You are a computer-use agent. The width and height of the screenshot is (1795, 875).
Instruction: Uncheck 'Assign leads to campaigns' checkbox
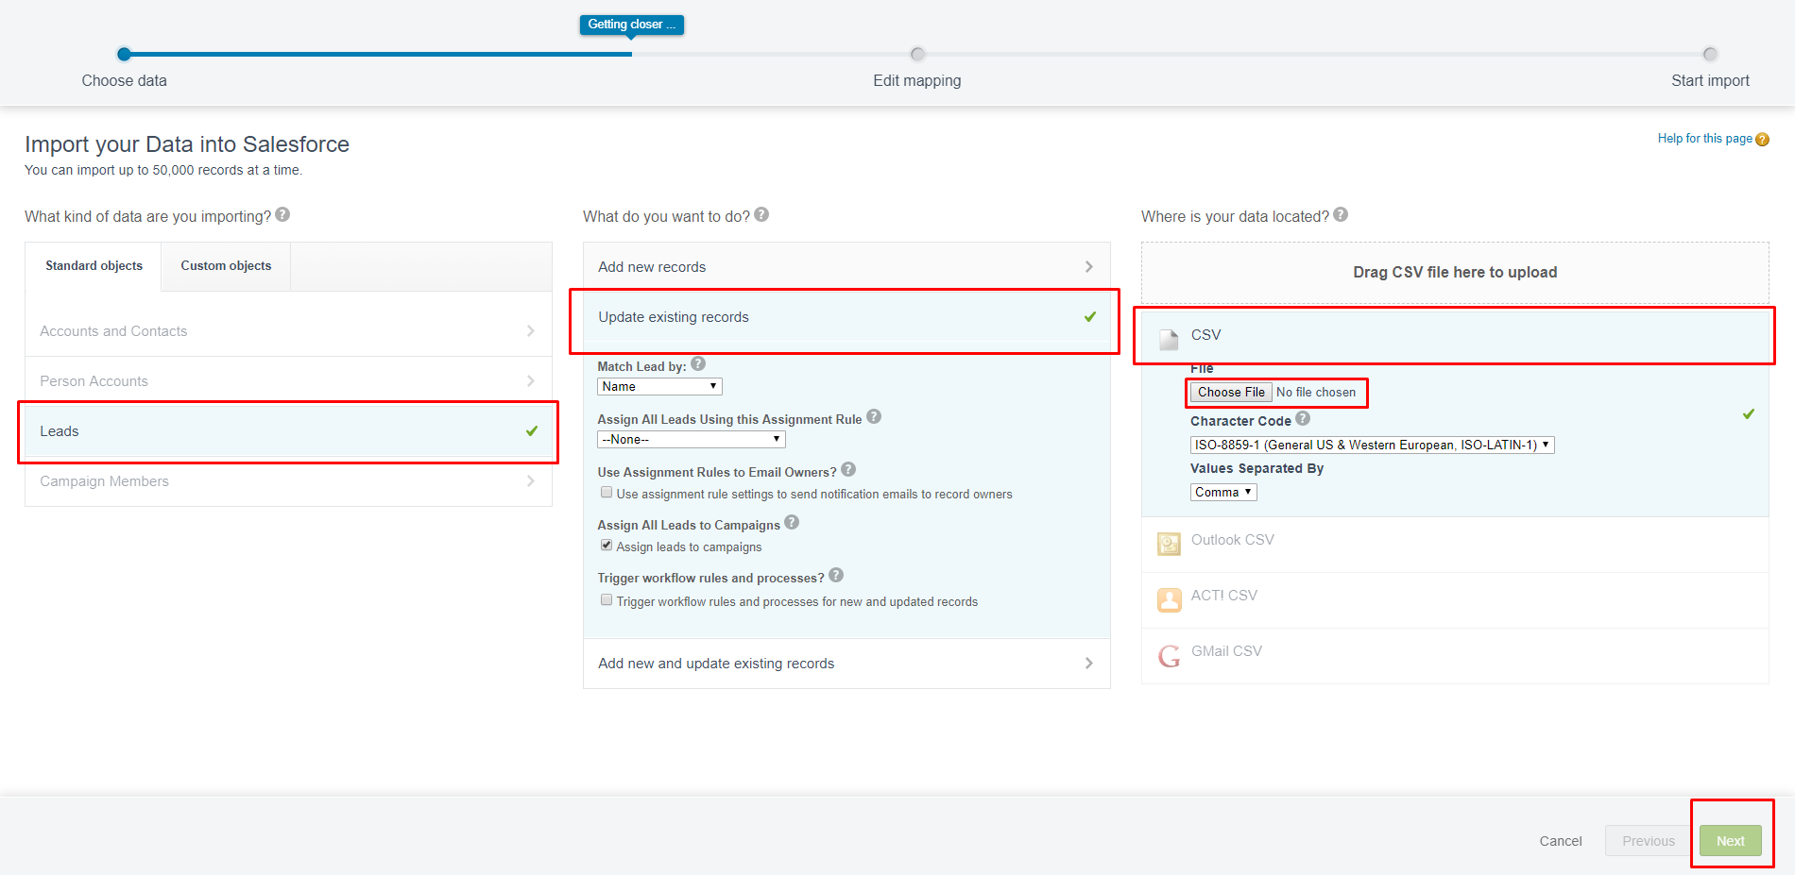(x=607, y=546)
